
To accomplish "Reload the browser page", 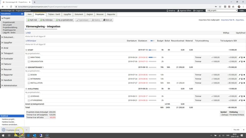I will click(x=11, y=7).
